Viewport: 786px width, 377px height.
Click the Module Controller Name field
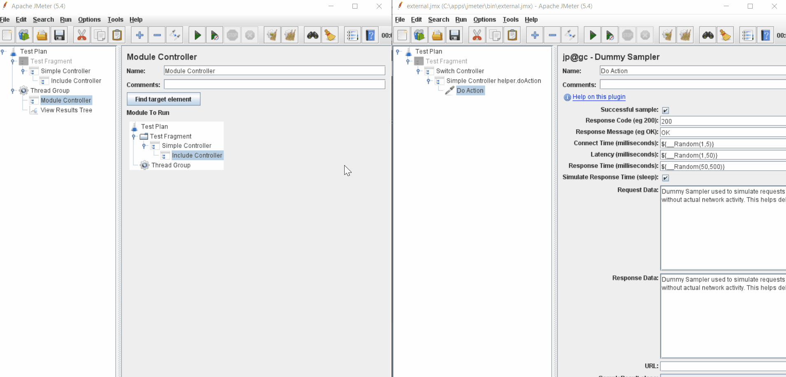275,71
